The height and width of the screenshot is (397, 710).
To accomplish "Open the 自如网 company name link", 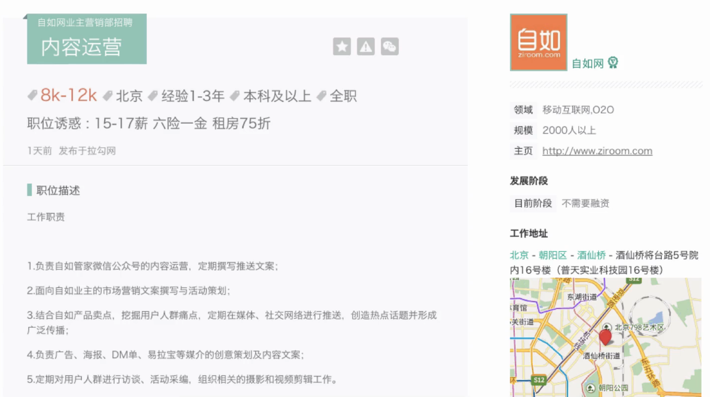I will 588,64.
